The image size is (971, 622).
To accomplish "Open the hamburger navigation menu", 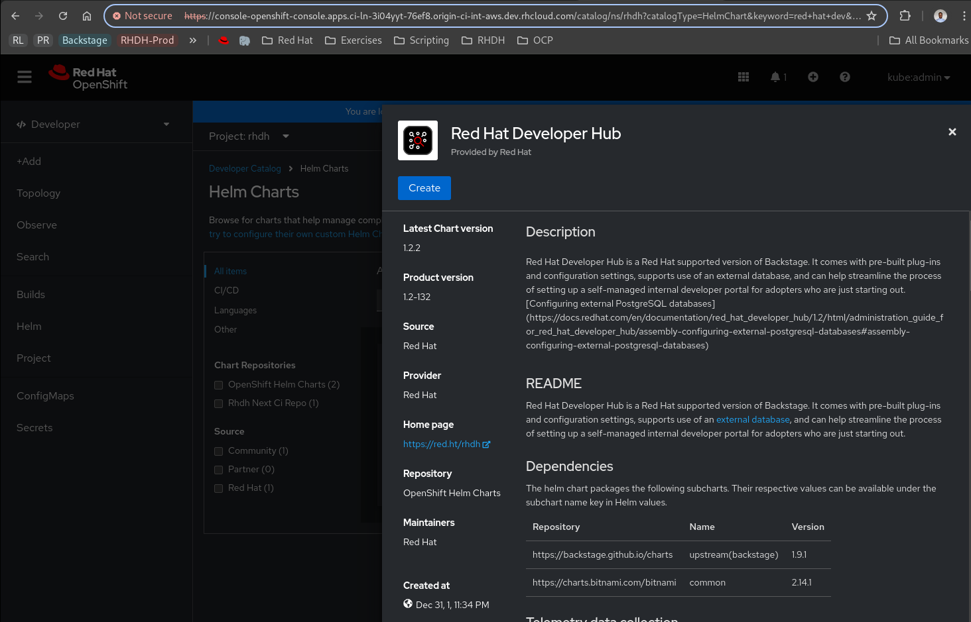I will [25, 78].
